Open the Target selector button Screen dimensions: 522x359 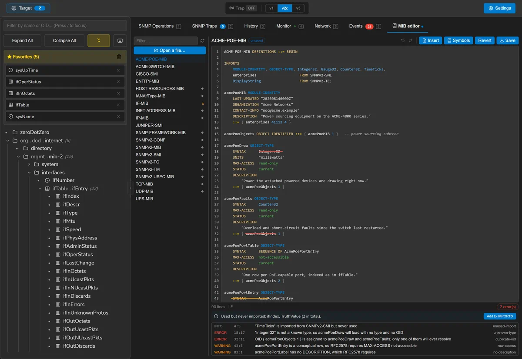coord(28,8)
